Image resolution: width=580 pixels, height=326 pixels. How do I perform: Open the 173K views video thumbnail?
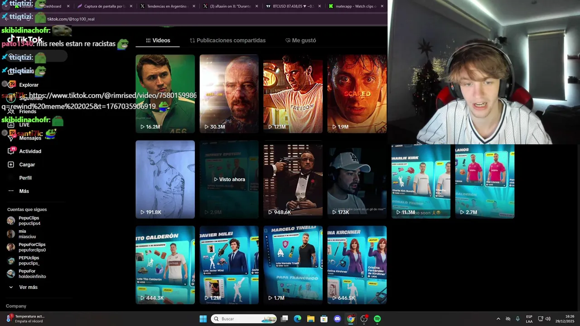pos(357,179)
